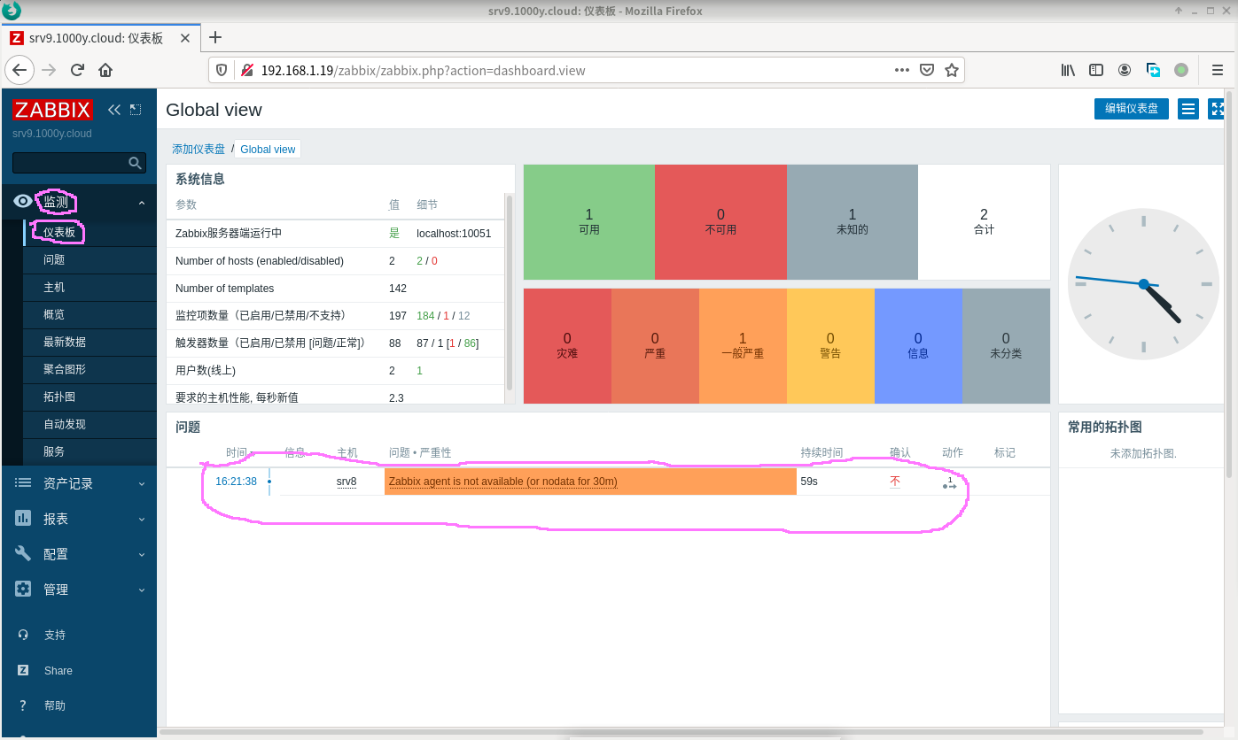Screen dimensions: 1238x740
Task: Select 拓扑图 maps menu item
Action: [x=90, y=397]
